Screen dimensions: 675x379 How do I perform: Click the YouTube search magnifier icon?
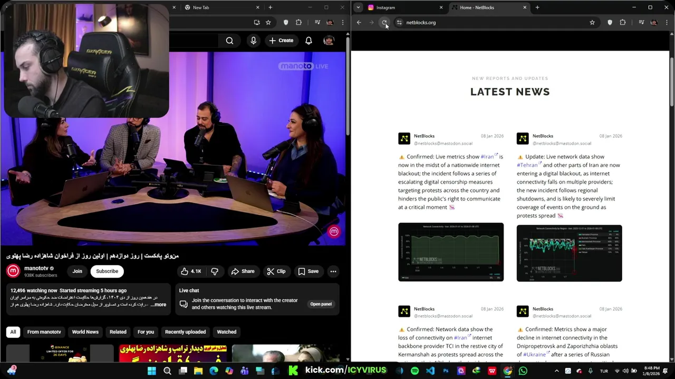(x=229, y=41)
